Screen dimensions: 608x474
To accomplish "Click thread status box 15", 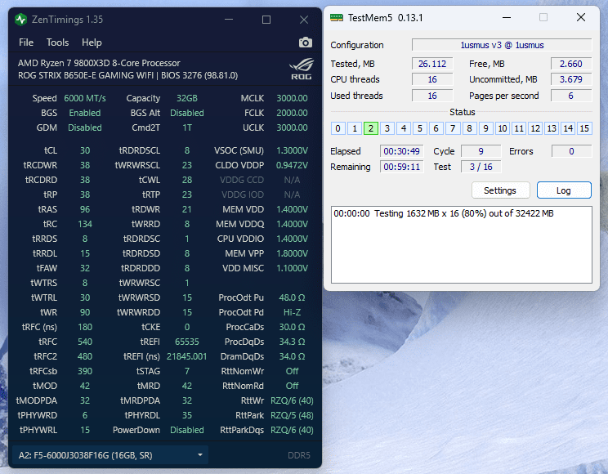I will click(x=584, y=128).
